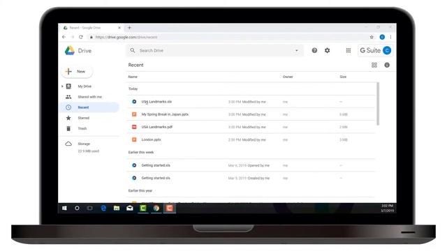The width and height of the screenshot is (447, 251).
Task: Launch Microsoft Edge from taskbar
Action: pyautogui.click(x=103, y=208)
